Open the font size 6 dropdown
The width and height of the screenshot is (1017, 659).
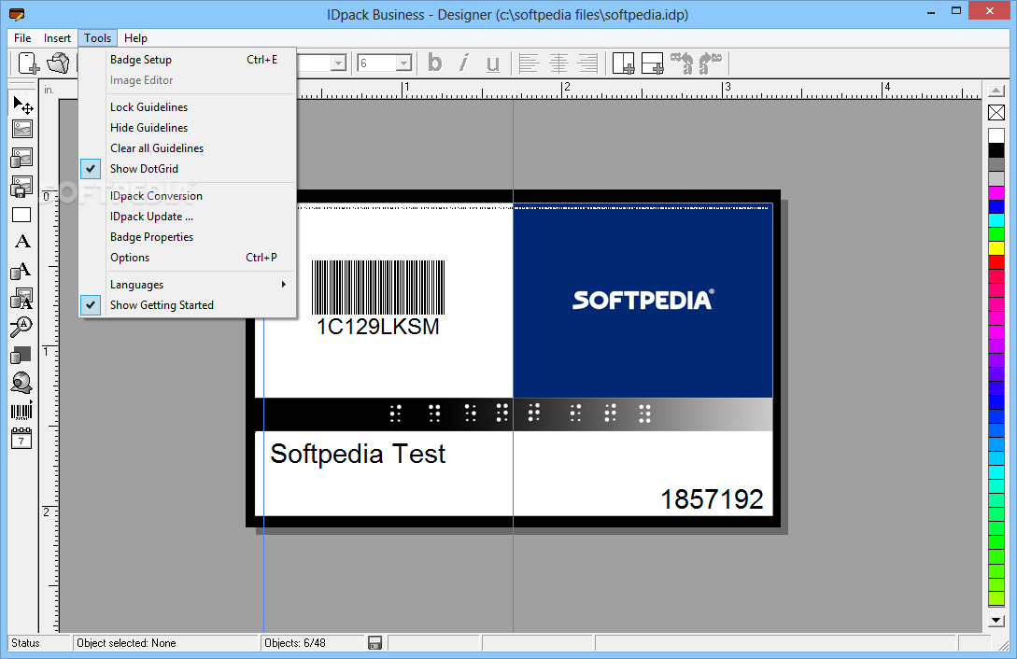pos(404,63)
